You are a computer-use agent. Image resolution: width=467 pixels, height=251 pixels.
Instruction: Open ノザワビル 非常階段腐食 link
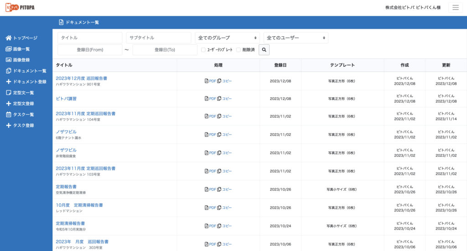click(66, 150)
